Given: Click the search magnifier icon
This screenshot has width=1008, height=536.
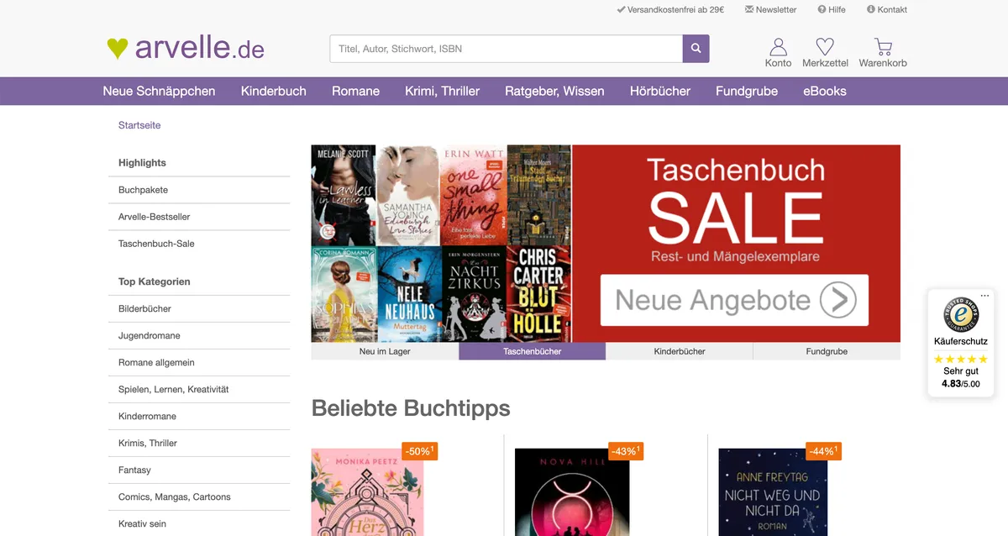Looking at the screenshot, I should point(696,48).
